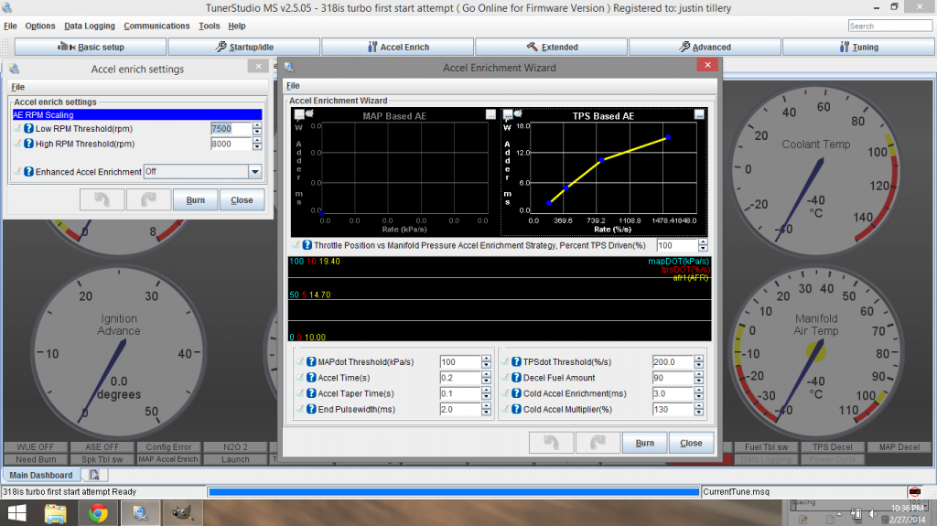This screenshot has width=937, height=526.
Task: Click Close in Accel enrich settings window
Action: coord(242,199)
